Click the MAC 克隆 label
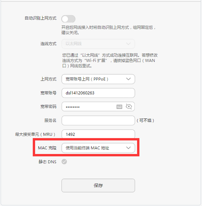 tap(47, 148)
